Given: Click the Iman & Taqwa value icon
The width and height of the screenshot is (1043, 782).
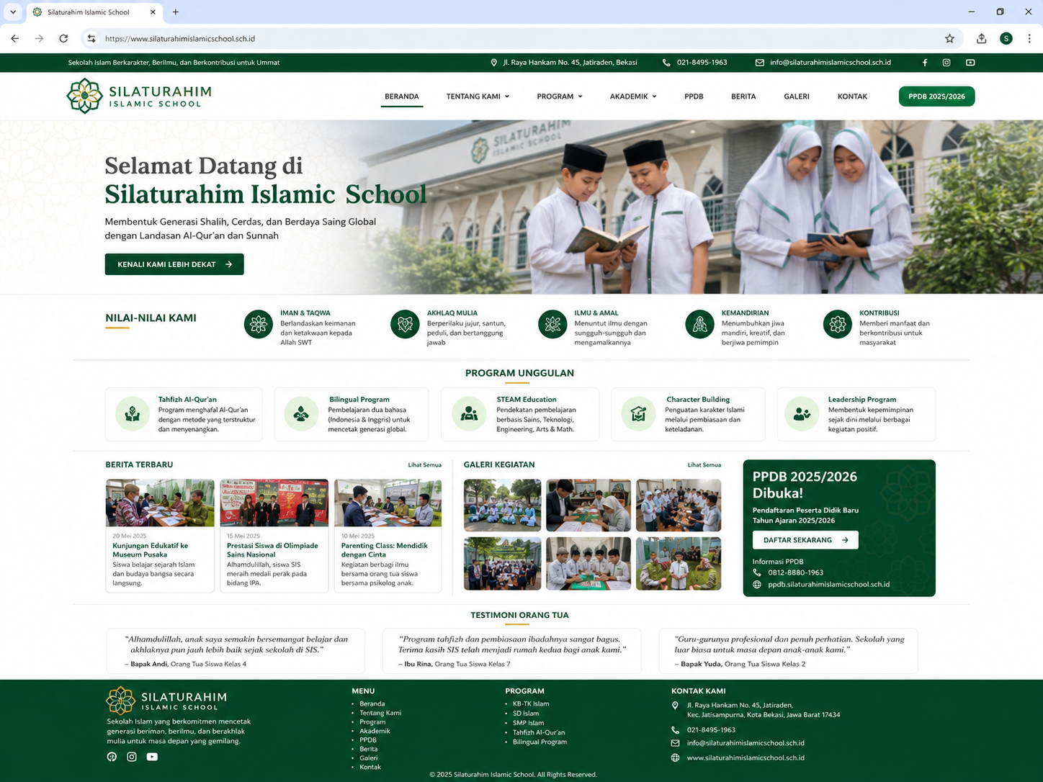Looking at the screenshot, I should tap(259, 325).
